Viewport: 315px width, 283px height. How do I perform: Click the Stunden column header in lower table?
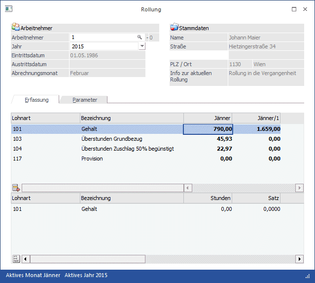point(208,198)
